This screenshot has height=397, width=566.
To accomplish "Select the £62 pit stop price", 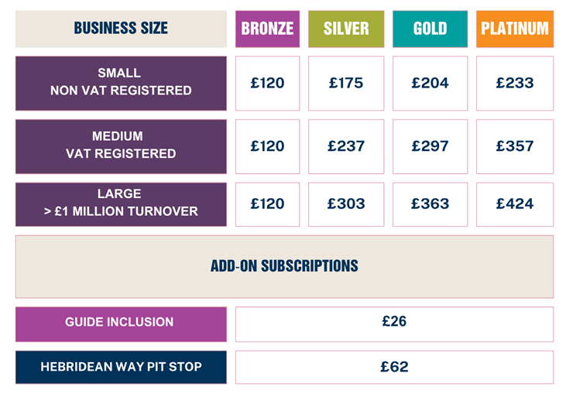I will pyautogui.click(x=394, y=367).
